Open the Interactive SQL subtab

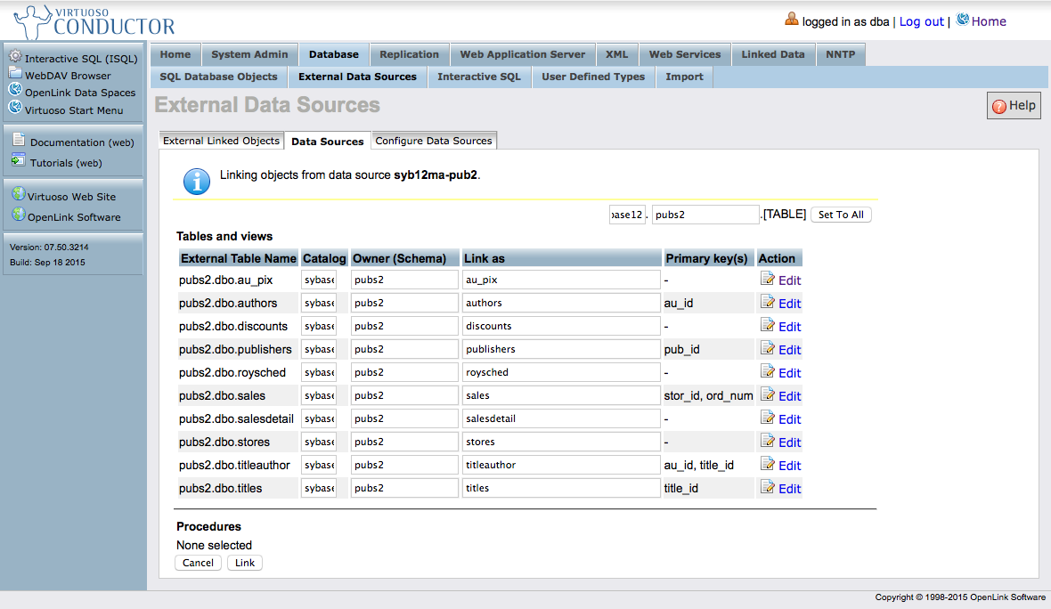[479, 77]
